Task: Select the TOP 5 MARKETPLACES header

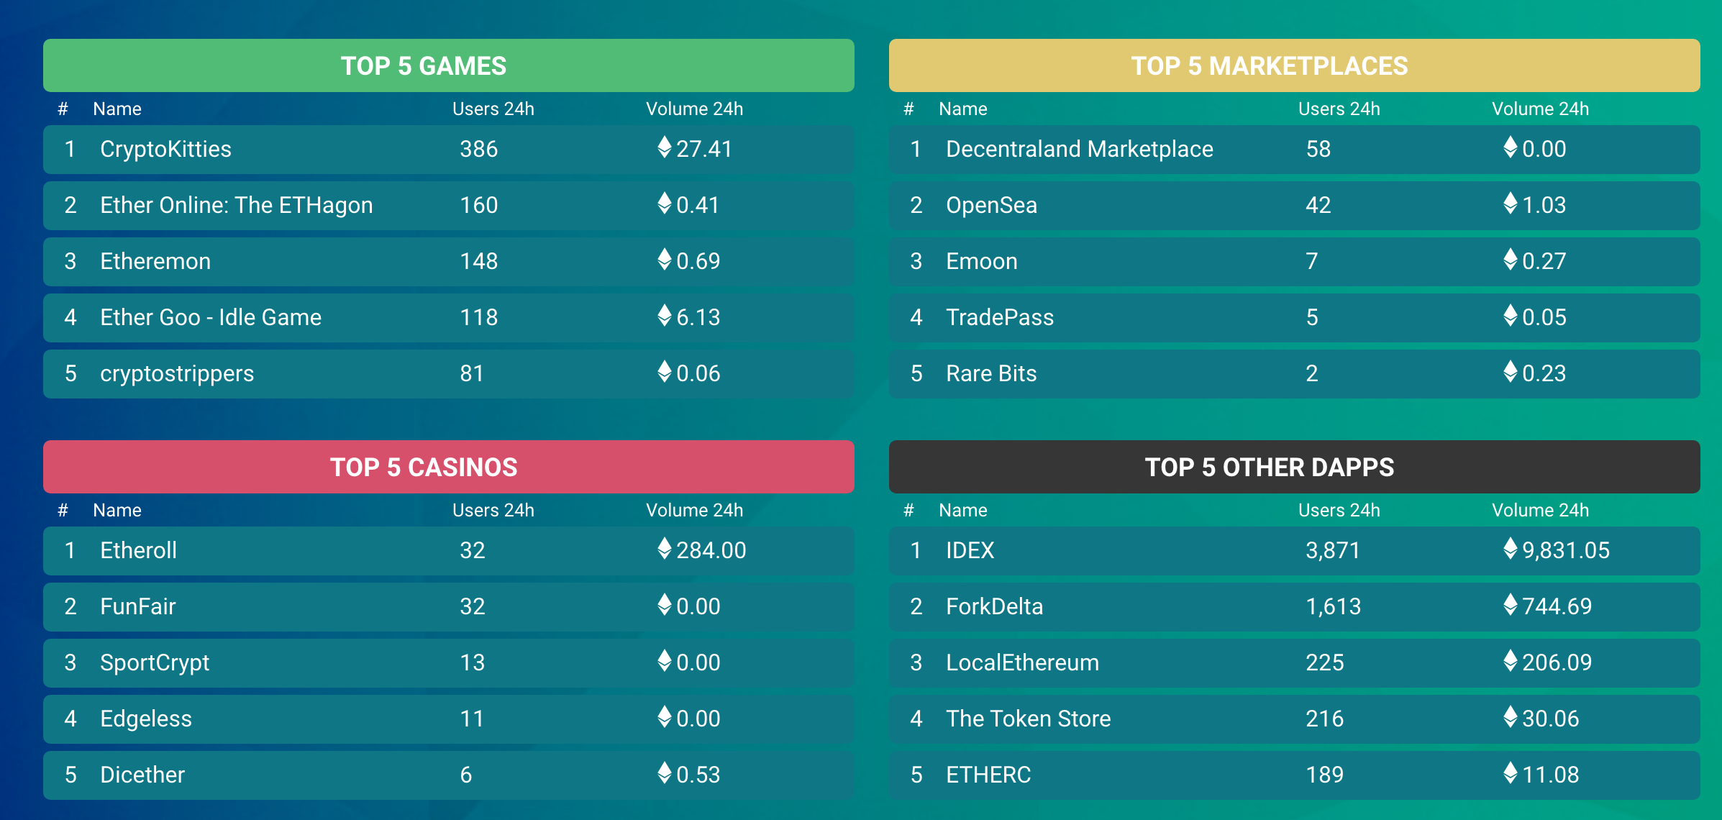Action: click(x=1295, y=65)
